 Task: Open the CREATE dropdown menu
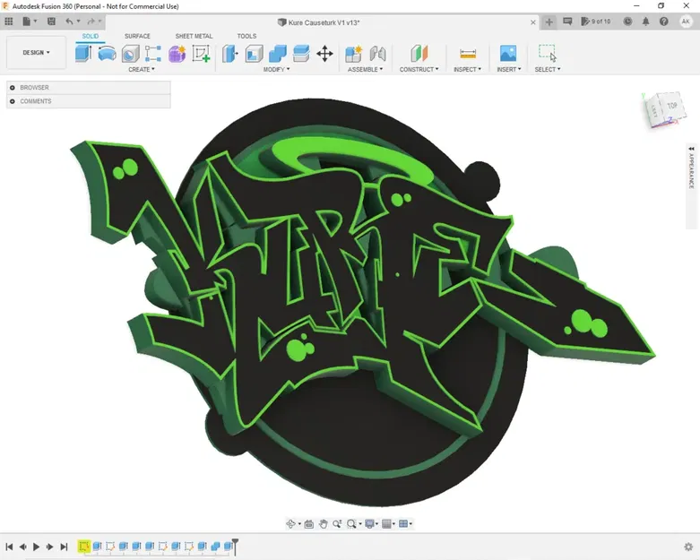(x=141, y=70)
